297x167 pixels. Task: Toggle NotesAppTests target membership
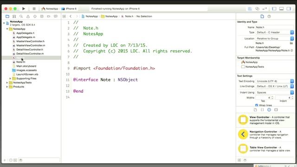(x=243, y=67)
